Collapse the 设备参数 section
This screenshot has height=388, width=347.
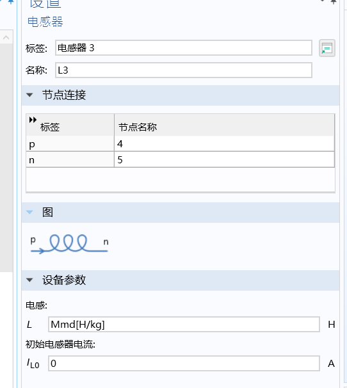point(29,280)
